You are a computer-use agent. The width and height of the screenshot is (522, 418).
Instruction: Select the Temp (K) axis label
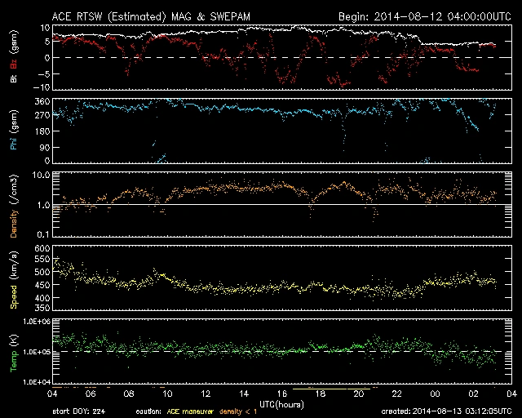(x=13, y=351)
